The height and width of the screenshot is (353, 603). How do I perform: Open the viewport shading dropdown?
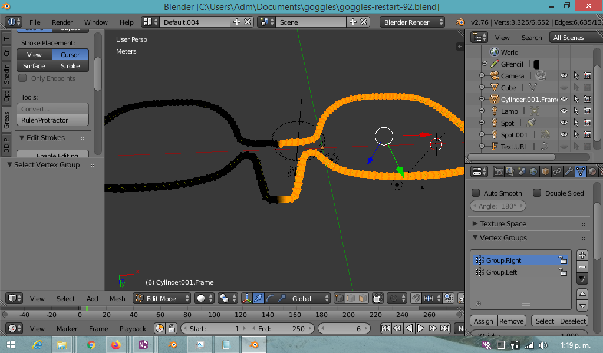pos(204,298)
